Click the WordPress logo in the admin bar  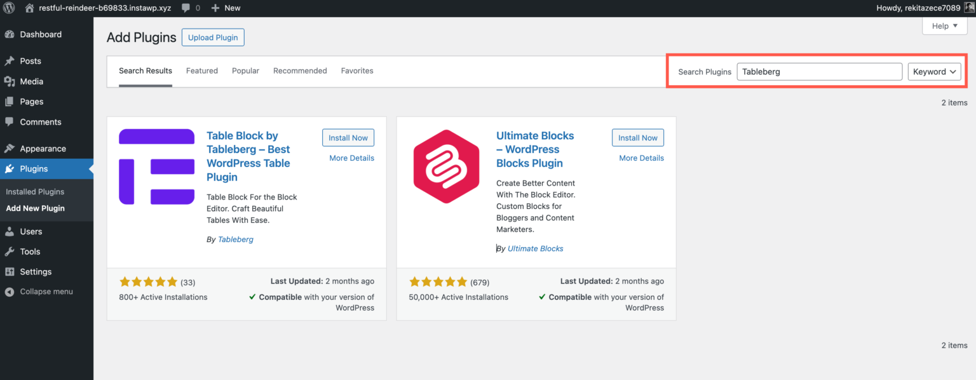tap(9, 8)
